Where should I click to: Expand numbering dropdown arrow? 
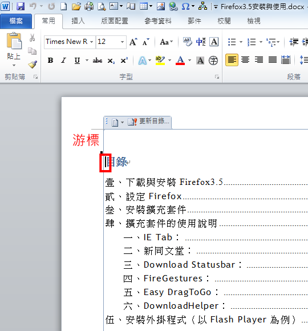(261, 42)
